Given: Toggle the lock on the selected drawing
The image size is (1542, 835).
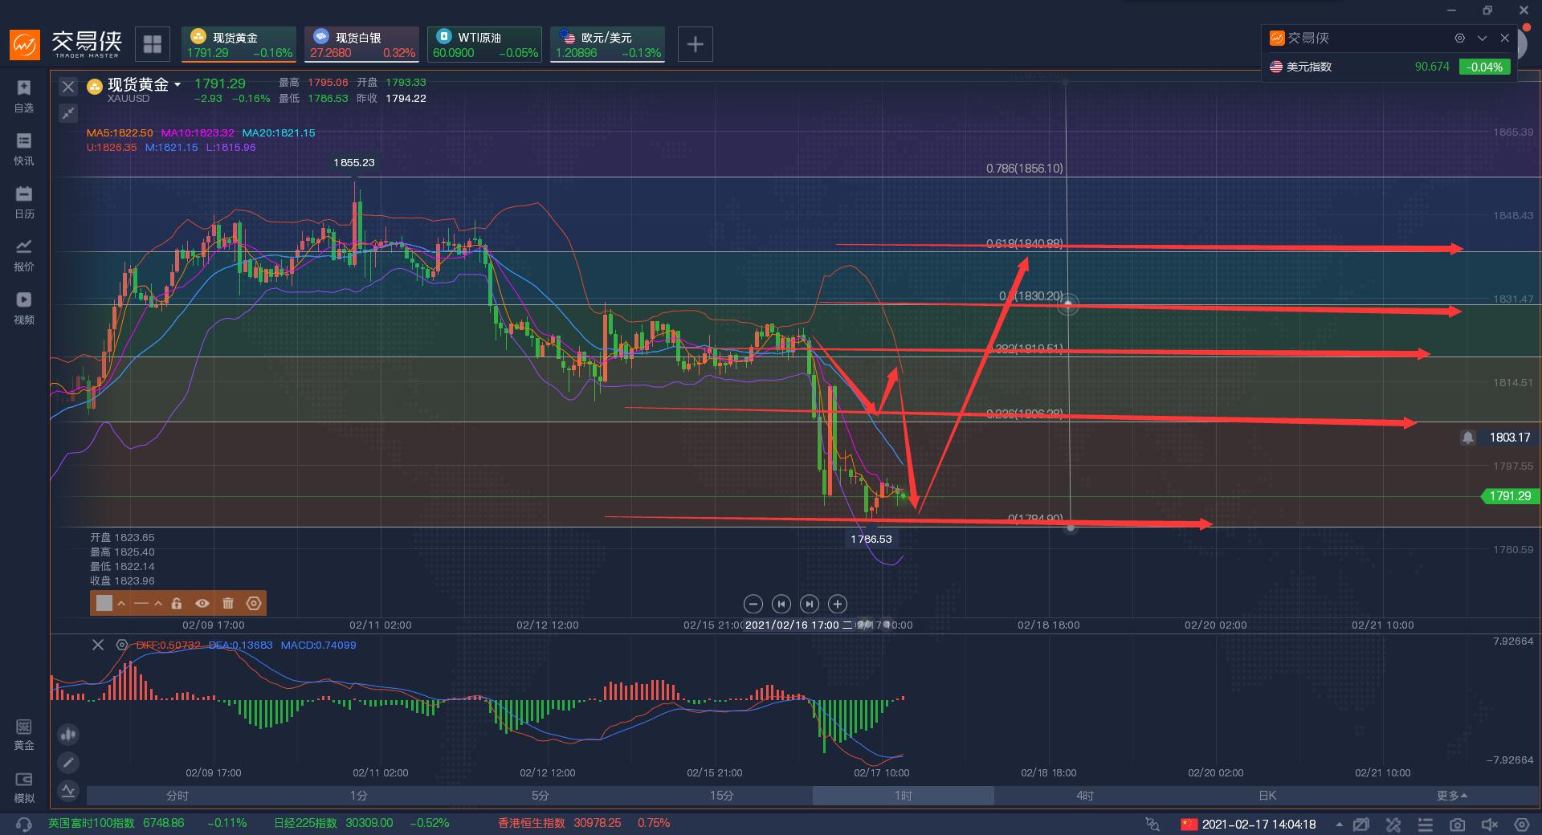Looking at the screenshot, I should click(177, 603).
